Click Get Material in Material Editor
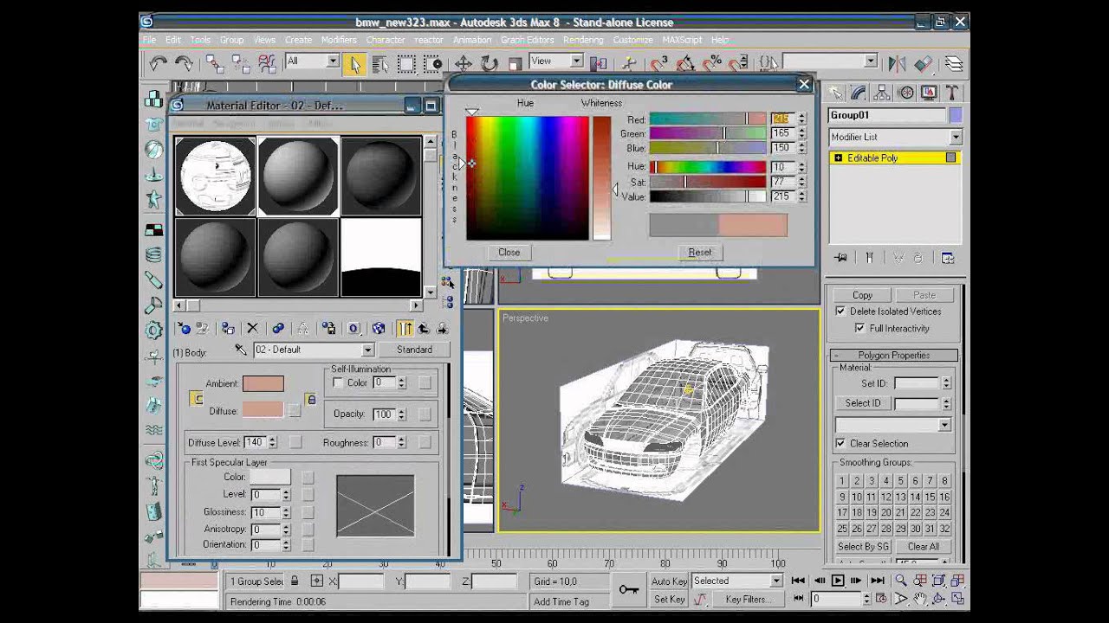 coord(184,329)
